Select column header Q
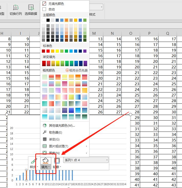The height and width of the screenshot is (188, 182). pyautogui.click(x=168, y=33)
